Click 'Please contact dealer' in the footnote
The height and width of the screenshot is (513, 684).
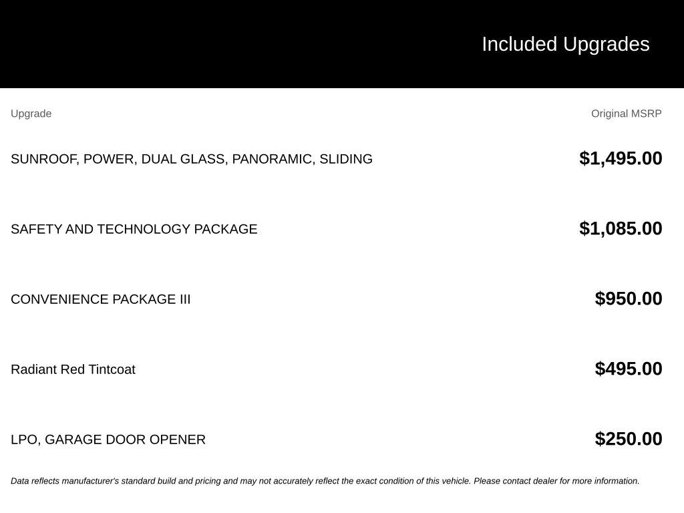(x=515, y=481)
